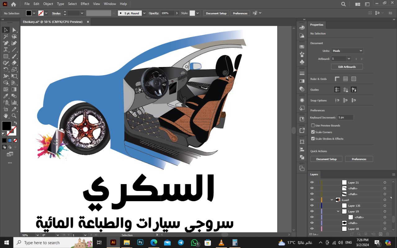Swap fill and stroke colors arrow
The image size is (397, 248).
15,123
